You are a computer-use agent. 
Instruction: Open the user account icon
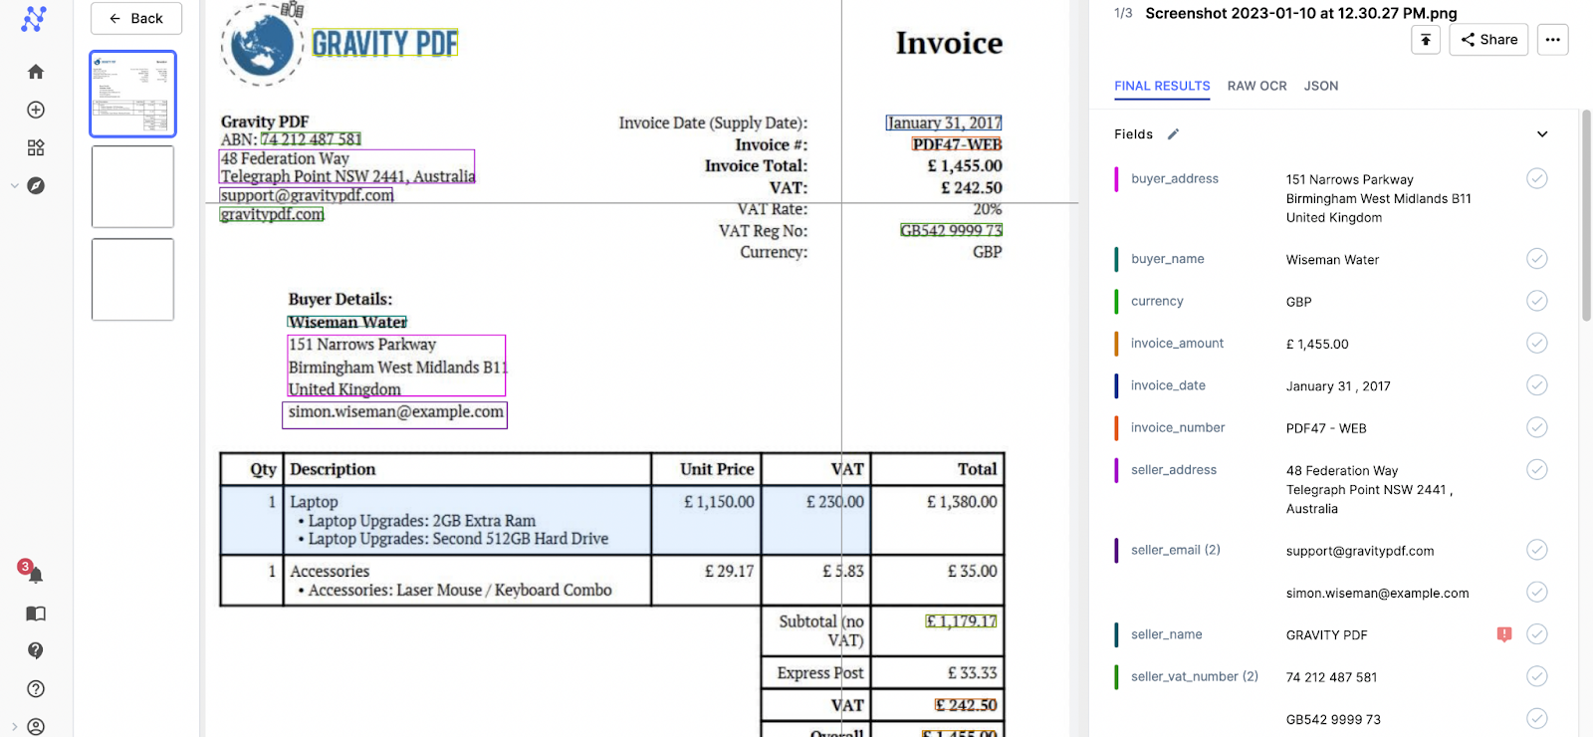[x=36, y=727]
